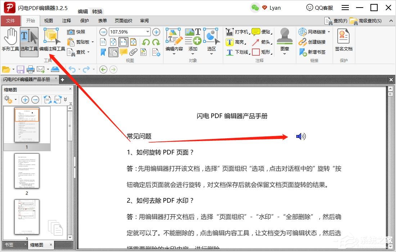Image resolution: width=396 pixels, height=252 pixels.
Task: Open the 转换 menu
Action: (x=97, y=11)
